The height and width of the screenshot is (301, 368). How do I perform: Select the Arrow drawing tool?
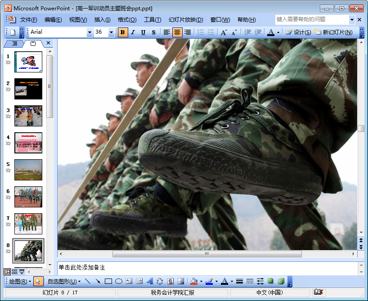click(x=98, y=281)
